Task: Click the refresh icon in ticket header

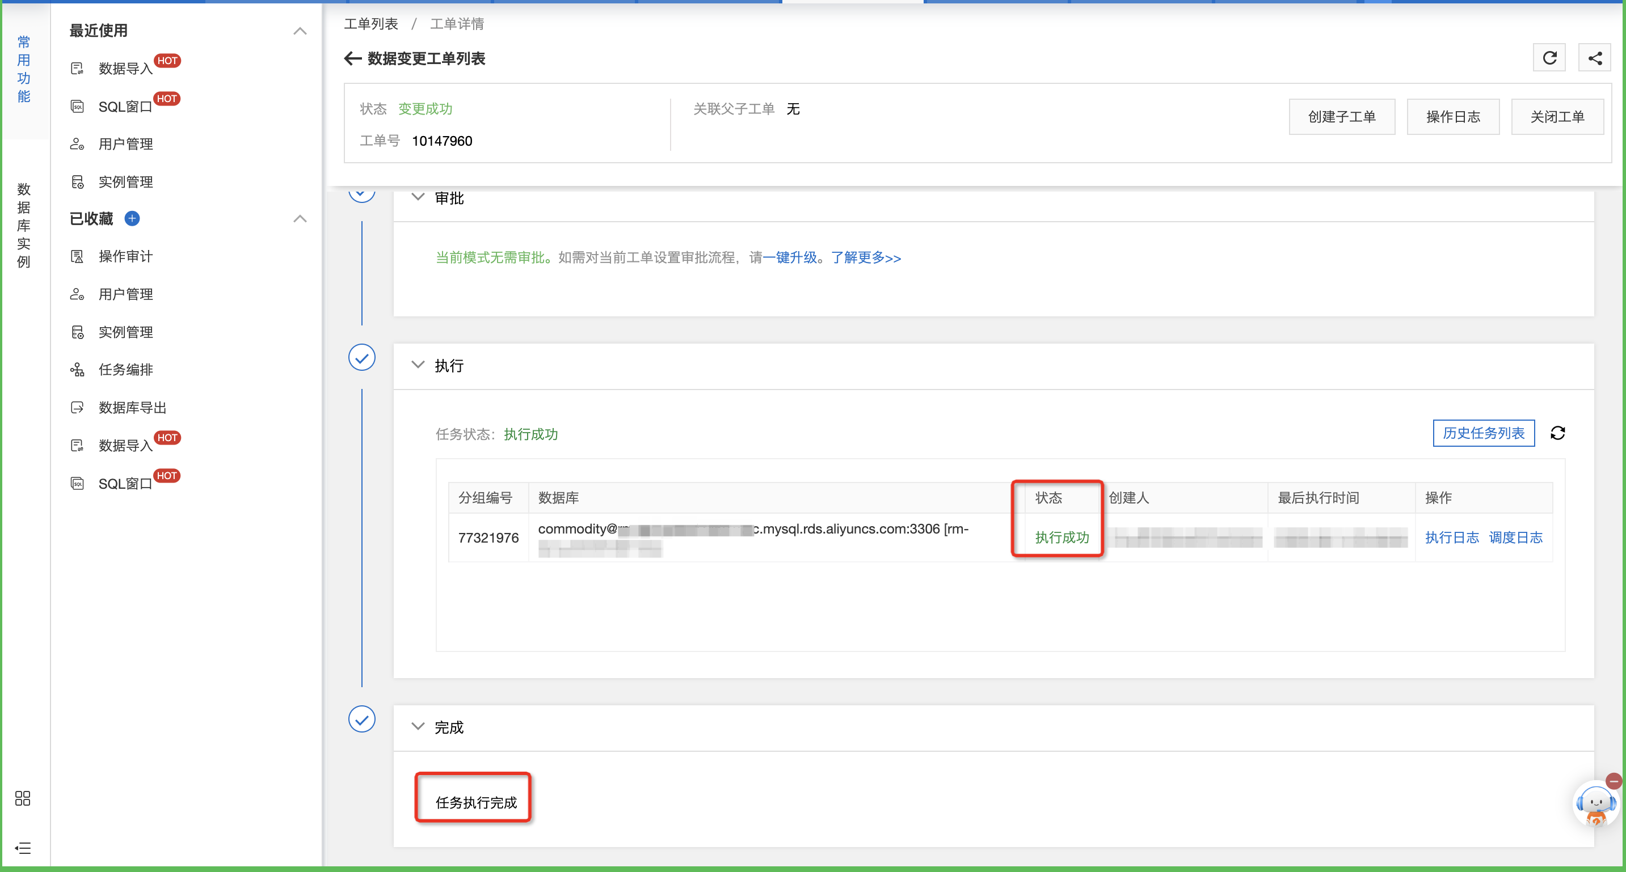Action: pyautogui.click(x=1549, y=58)
